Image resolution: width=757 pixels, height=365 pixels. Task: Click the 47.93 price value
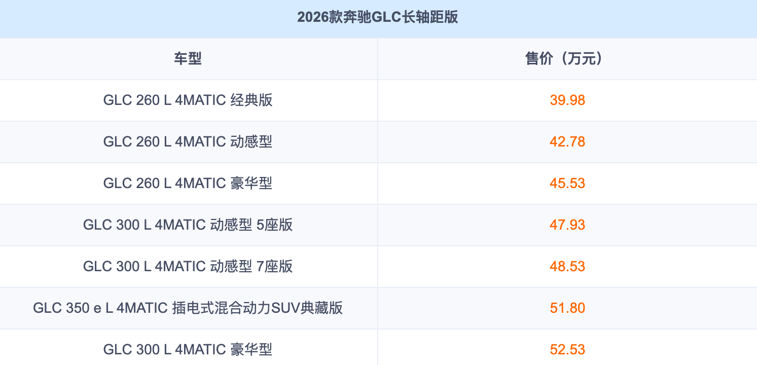(x=567, y=225)
